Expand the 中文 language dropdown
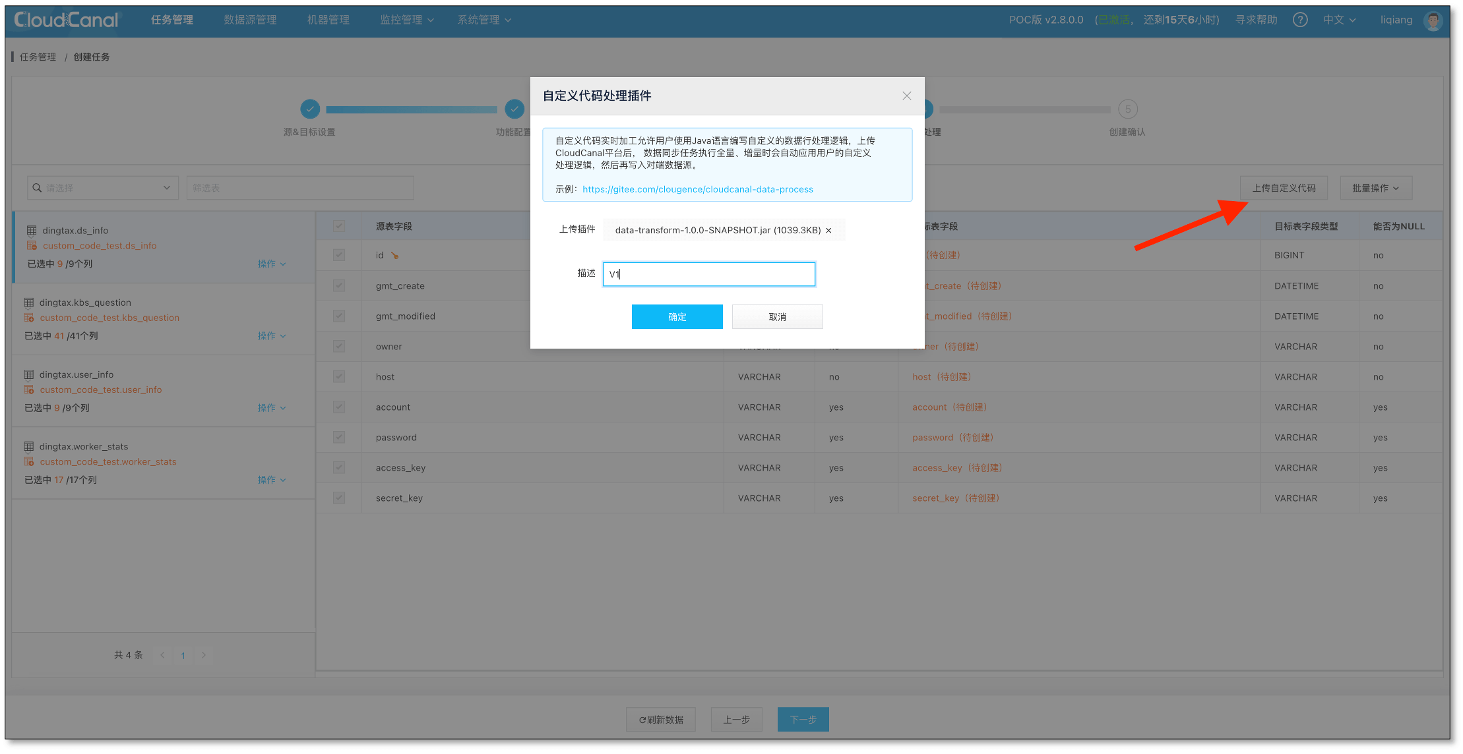This screenshot has width=1463, height=754. [1339, 20]
